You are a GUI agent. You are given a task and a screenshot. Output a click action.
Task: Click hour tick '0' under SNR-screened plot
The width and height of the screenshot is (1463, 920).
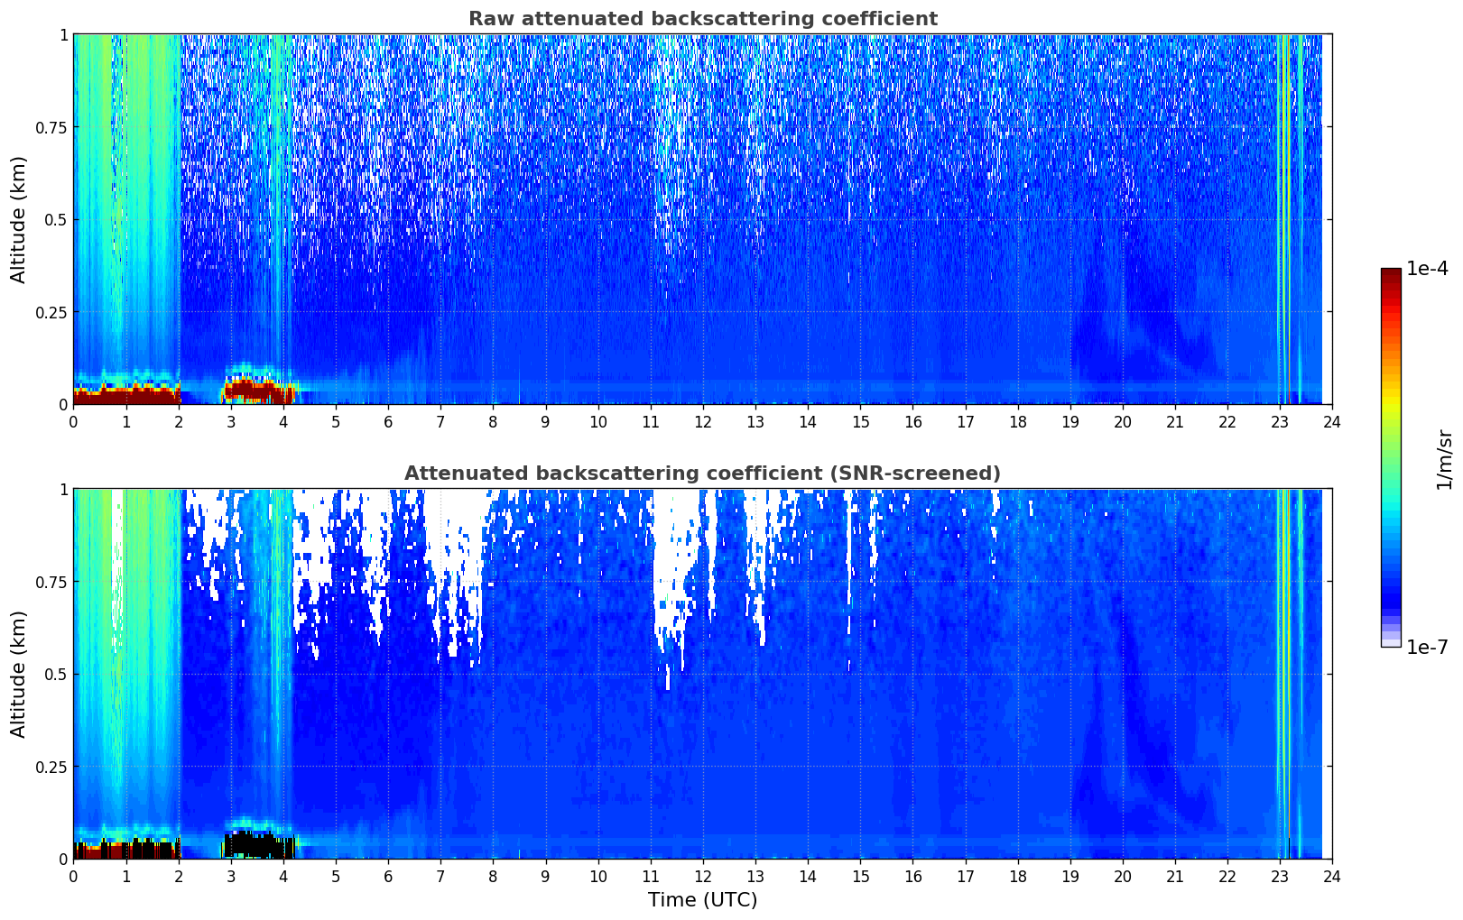[74, 876]
